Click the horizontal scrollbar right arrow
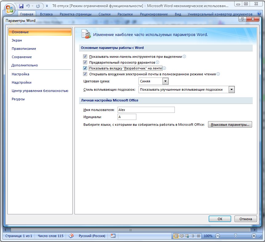Screen dimensions: 265x242 pyautogui.click(x=255, y=230)
